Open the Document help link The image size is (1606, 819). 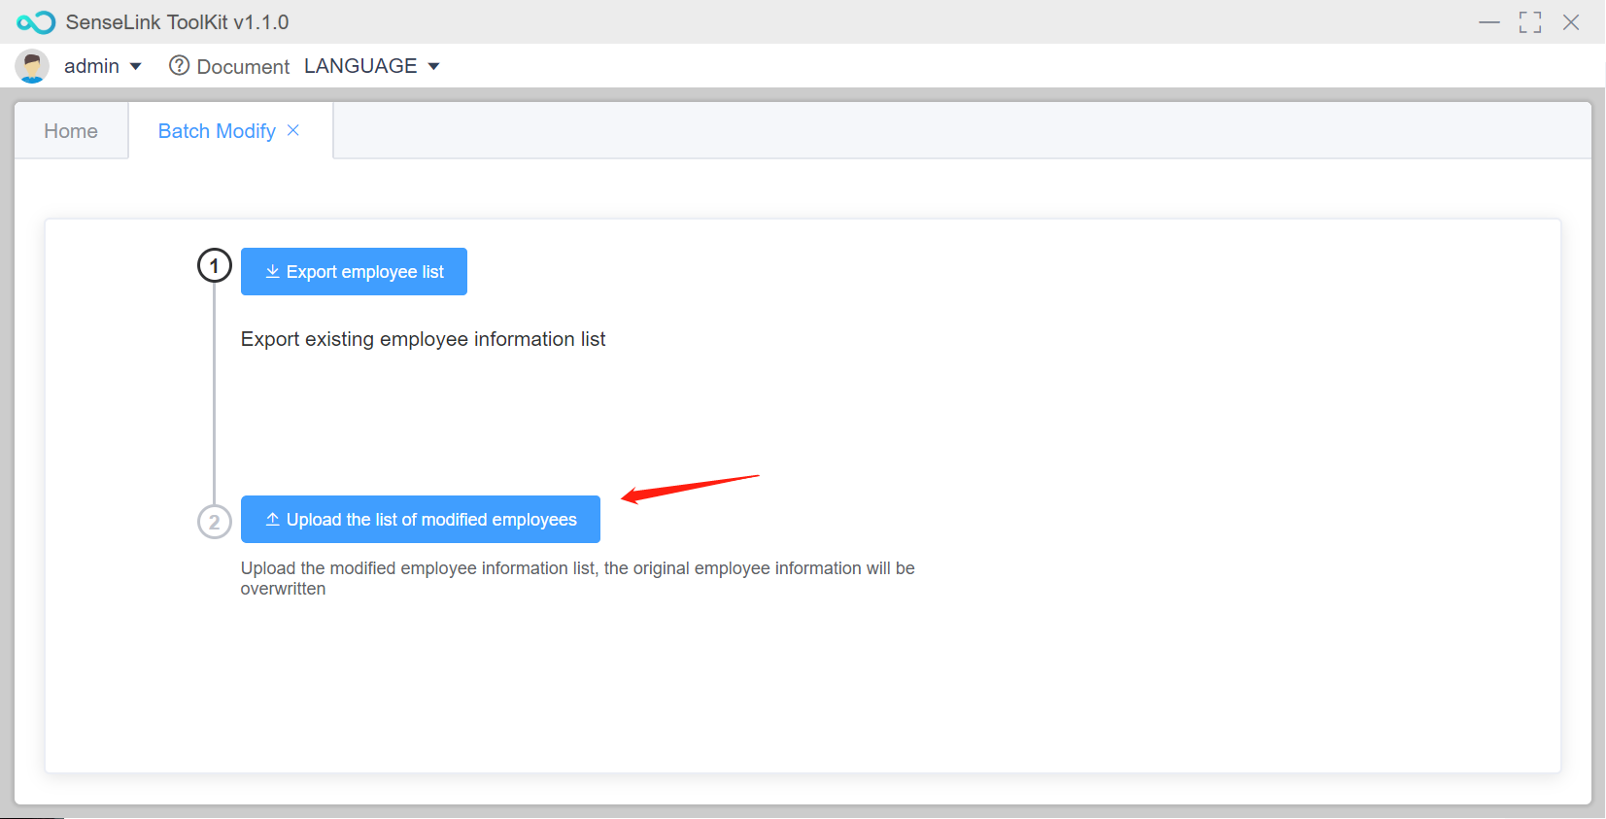click(243, 66)
